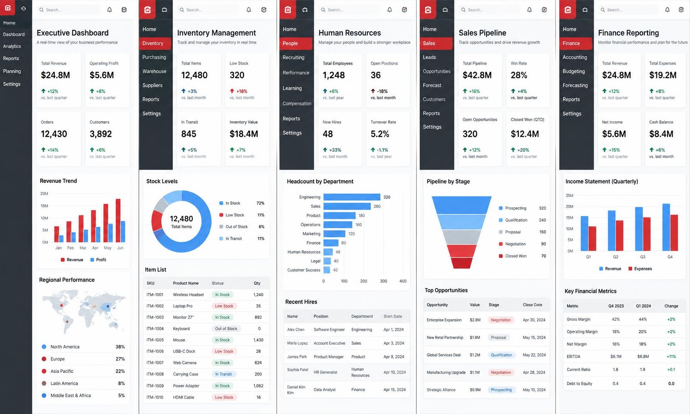The width and height of the screenshot is (690, 414).
Task: Select the Enterprise Expansion opportunity row
Action: coord(486,320)
